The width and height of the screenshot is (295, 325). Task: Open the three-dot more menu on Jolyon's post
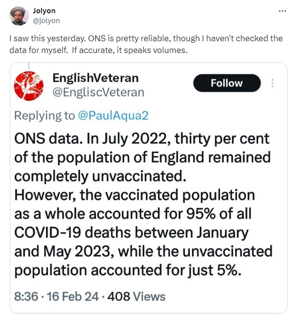(x=282, y=11)
